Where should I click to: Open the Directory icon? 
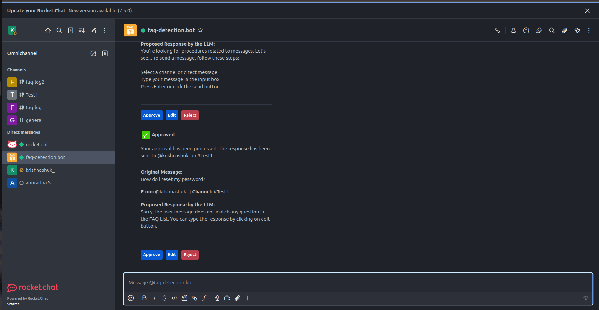[70, 30]
